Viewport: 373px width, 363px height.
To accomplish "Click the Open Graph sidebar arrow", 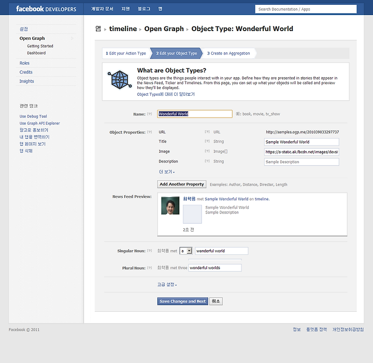I will 73,38.
